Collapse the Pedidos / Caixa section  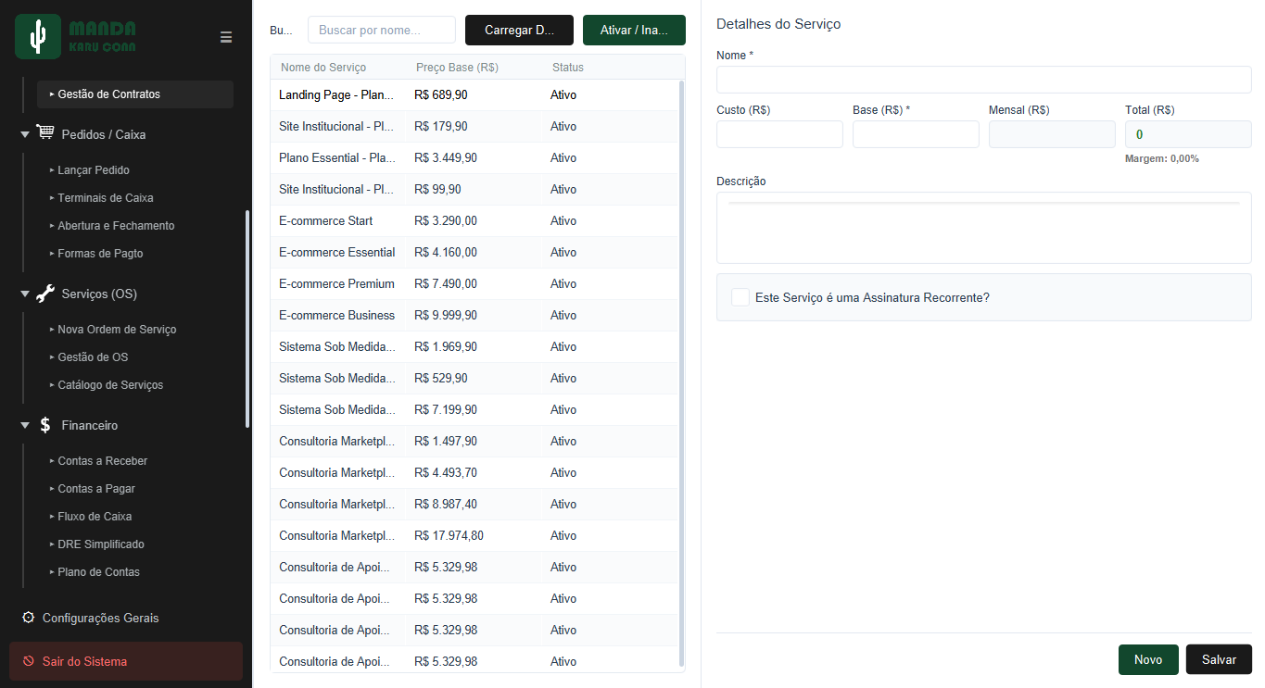[x=25, y=135]
